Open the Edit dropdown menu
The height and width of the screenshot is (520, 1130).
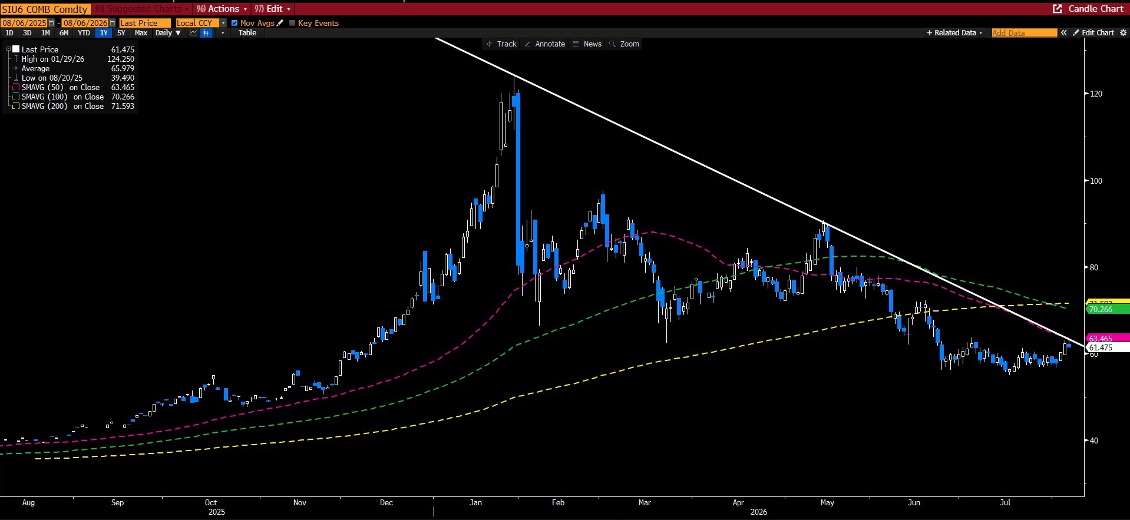click(272, 9)
